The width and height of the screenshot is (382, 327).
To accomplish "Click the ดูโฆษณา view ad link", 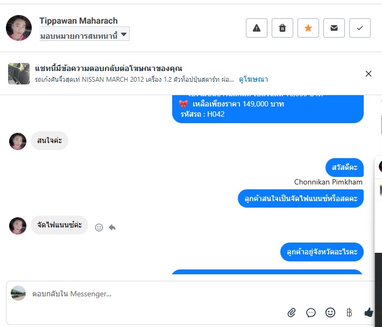I will pos(253,79).
